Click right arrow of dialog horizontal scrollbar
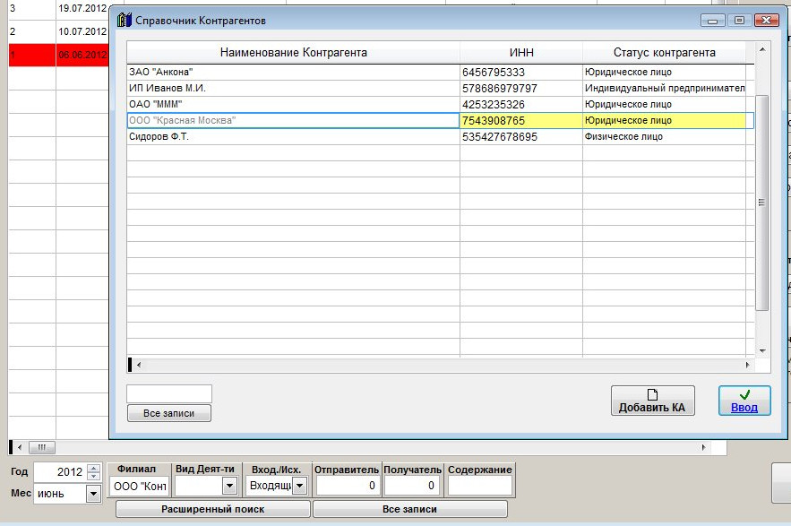 747,365
